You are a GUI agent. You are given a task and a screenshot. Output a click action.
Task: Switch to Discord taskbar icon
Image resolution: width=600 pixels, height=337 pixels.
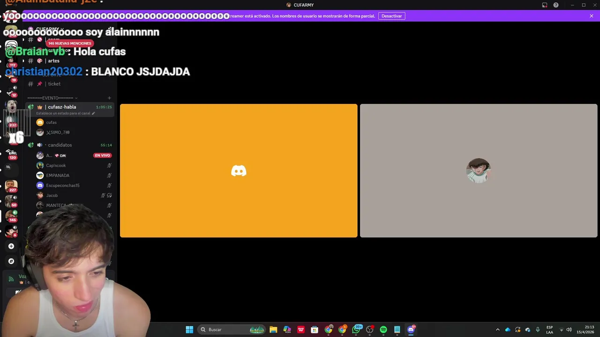pyautogui.click(x=411, y=330)
